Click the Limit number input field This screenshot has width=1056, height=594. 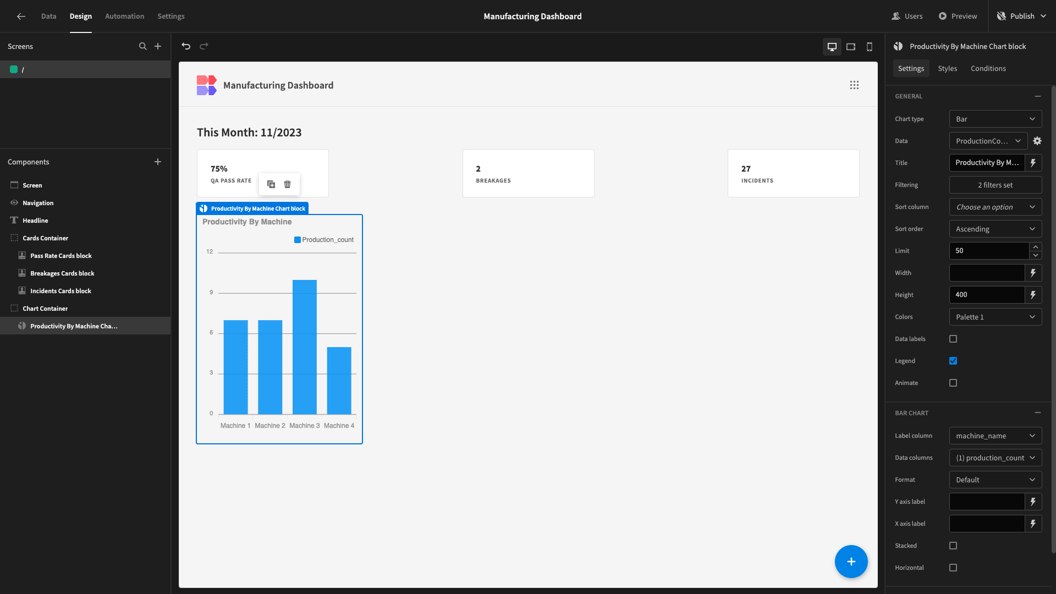click(x=991, y=250)
